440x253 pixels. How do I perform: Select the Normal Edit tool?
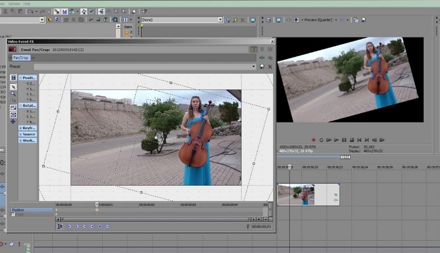pos(101,12)
